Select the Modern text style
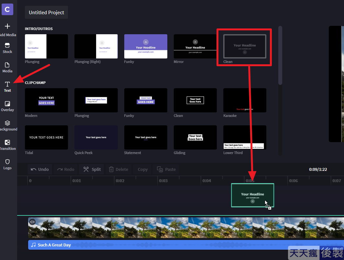The image size is (344, 260). [x=46, y=100]
